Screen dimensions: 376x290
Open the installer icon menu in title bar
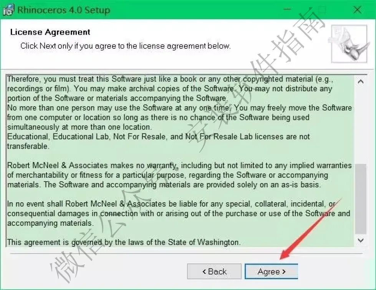pos(8,10)
